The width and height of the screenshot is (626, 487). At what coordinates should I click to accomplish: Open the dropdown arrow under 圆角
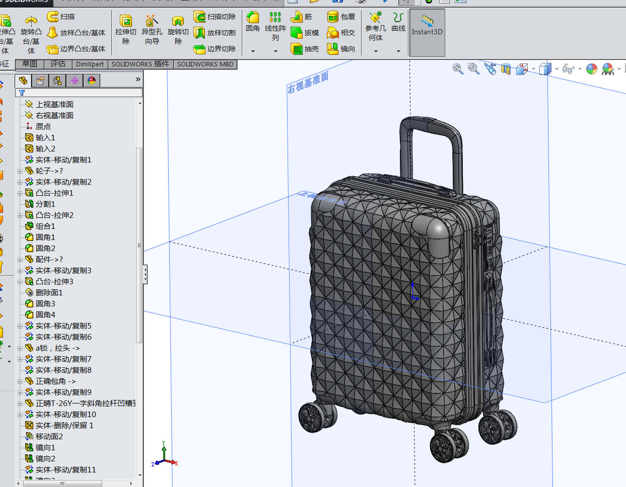253,51
